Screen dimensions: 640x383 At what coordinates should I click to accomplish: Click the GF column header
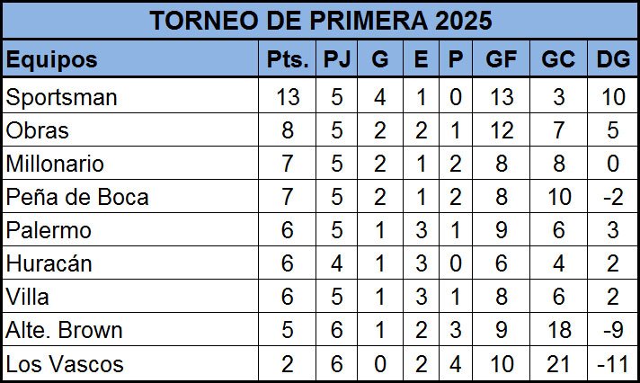tap(502, 58)
